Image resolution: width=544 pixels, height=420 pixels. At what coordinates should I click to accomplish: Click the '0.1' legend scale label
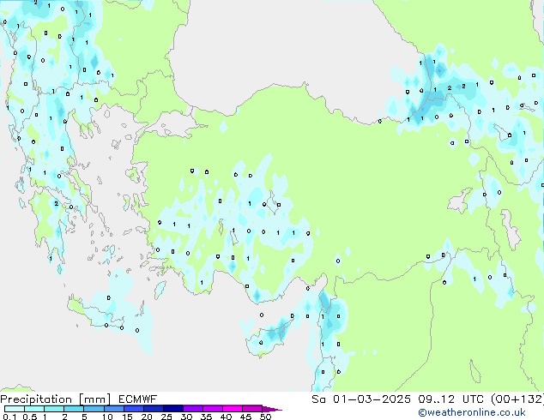pyautogui.click(x=9, y=417)
